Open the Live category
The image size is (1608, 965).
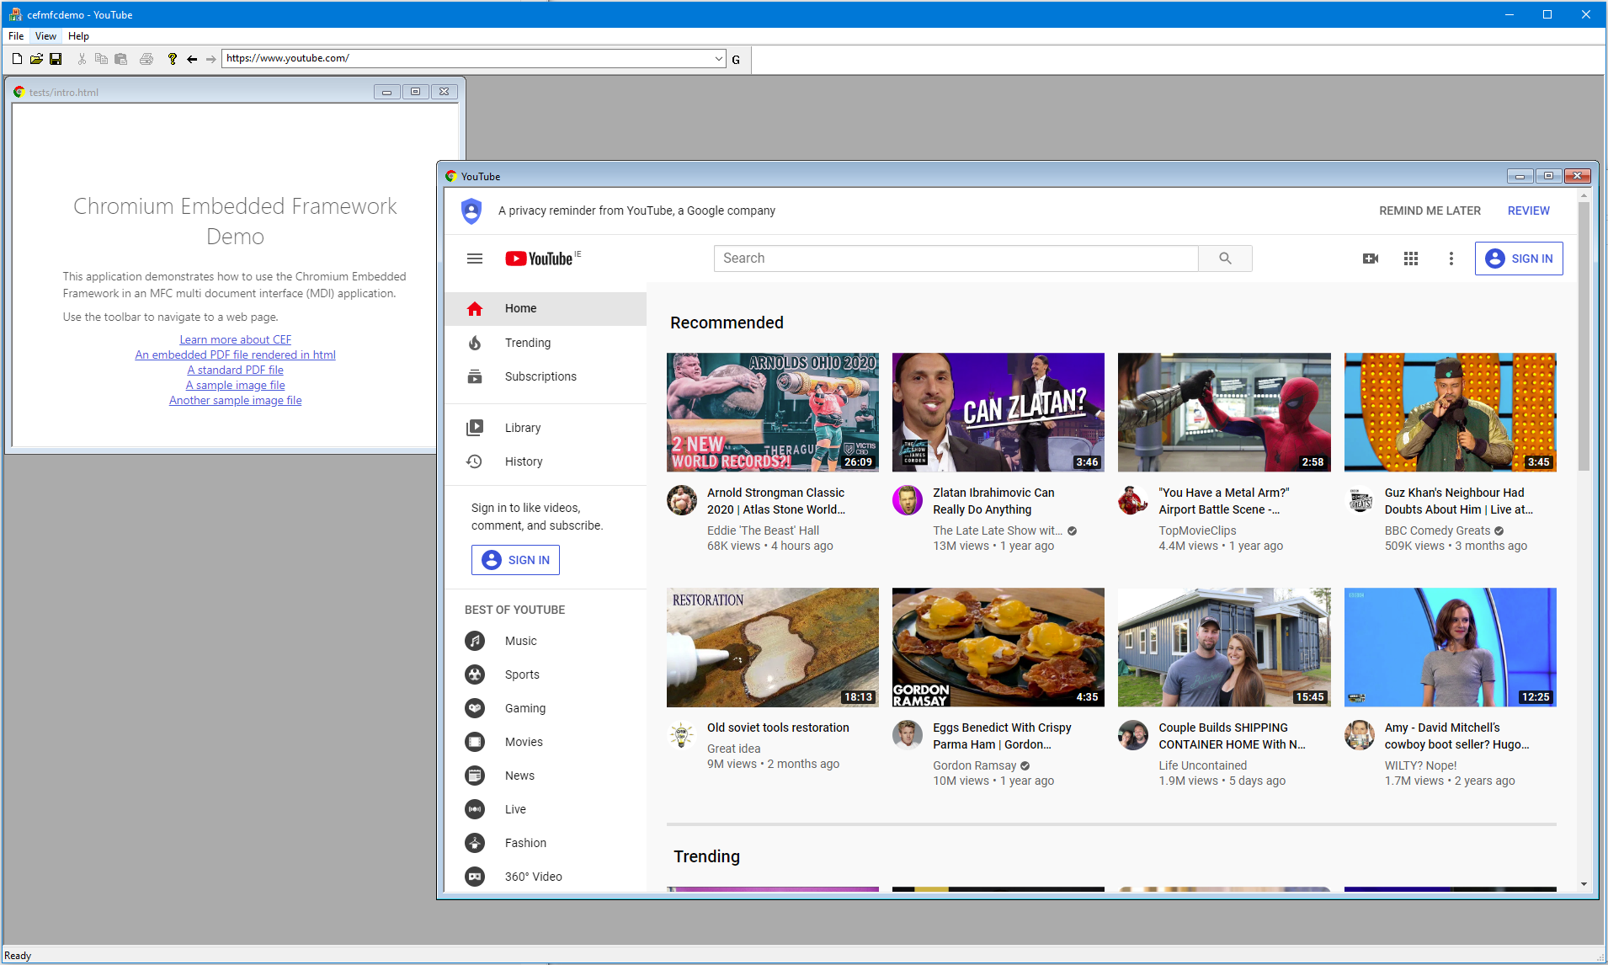[546, 809]
